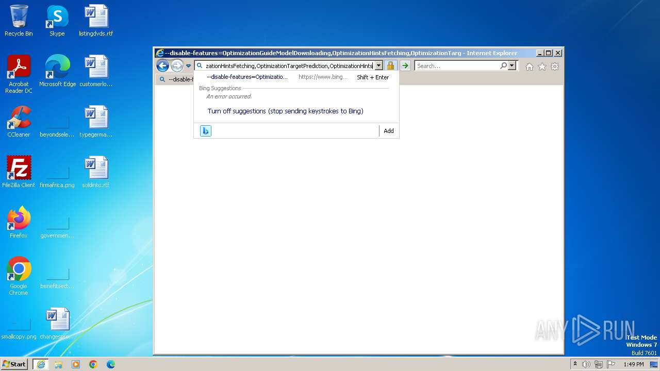The height and width of the screenshot is (371, 660).
Task: Open the Favorites star icon
Action: (x=542, y=66)
